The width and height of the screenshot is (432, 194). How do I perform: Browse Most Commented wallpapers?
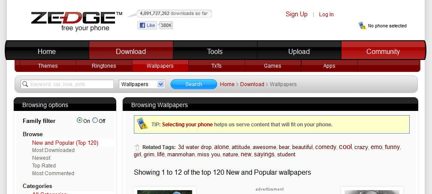tap(53, 173)
